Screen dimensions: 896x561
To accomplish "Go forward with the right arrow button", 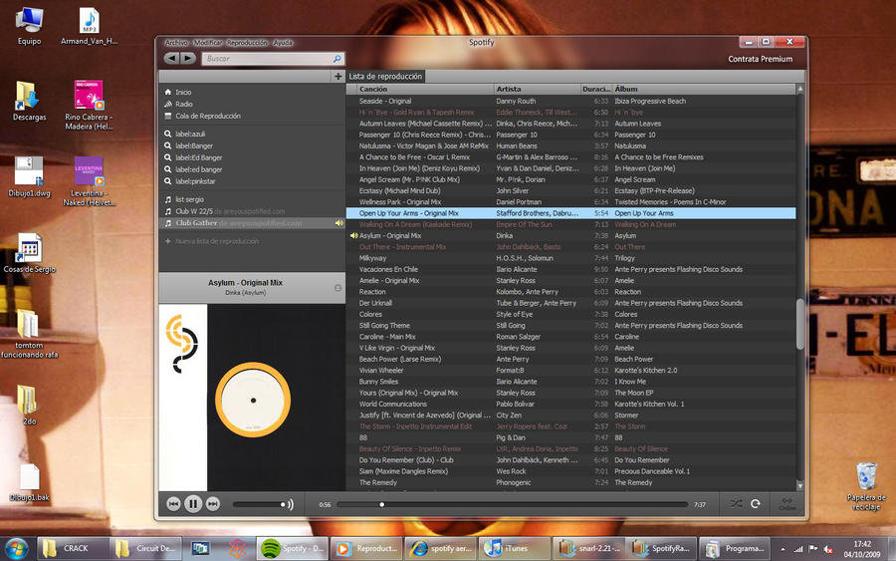I will coord(188,59).
